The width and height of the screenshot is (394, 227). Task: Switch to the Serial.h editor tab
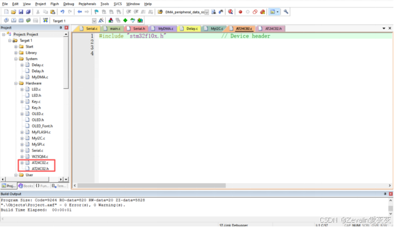click(137, 29)
